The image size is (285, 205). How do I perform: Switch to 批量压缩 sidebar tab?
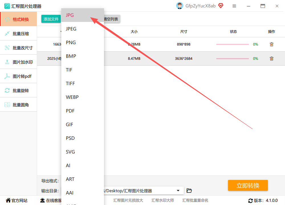pyautogui.click(x=18, y=33)
